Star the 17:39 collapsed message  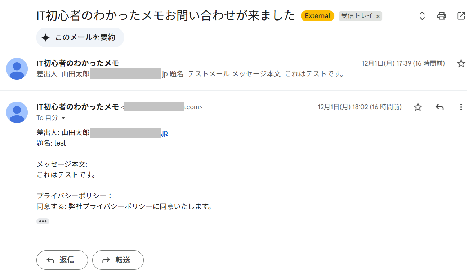pyautogui.click(x=461, y=64)
